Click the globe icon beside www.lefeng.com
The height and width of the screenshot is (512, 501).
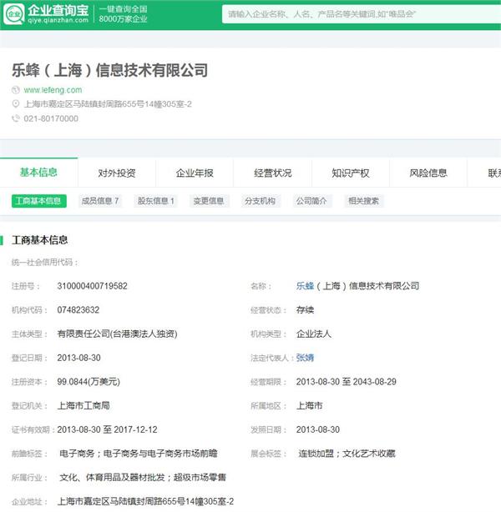(15, 90)
